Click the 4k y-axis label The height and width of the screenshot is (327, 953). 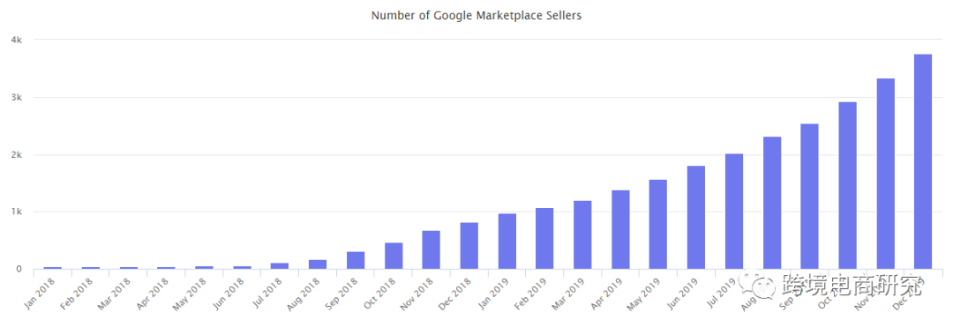pyautogui.click(x=17, y=40)
